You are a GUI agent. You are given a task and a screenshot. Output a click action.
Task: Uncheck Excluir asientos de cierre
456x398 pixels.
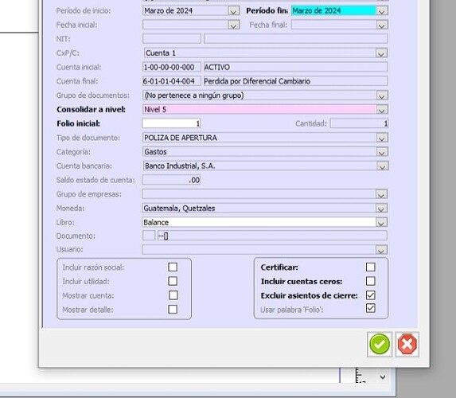click(x=371, y=295)
